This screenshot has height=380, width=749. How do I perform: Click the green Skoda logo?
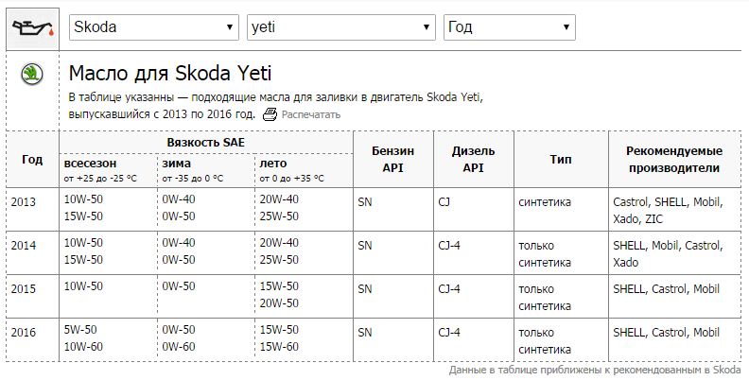pyautogui.click(x=32, y=75)
